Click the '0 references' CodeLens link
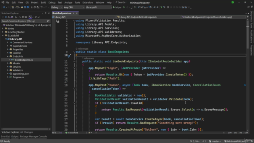254x143 pixels. click(82, 48)
